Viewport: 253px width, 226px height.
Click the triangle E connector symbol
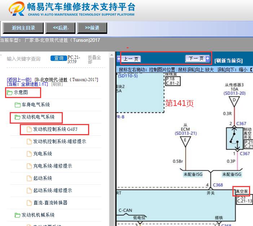pyautogui.click(x=186, y=141)
